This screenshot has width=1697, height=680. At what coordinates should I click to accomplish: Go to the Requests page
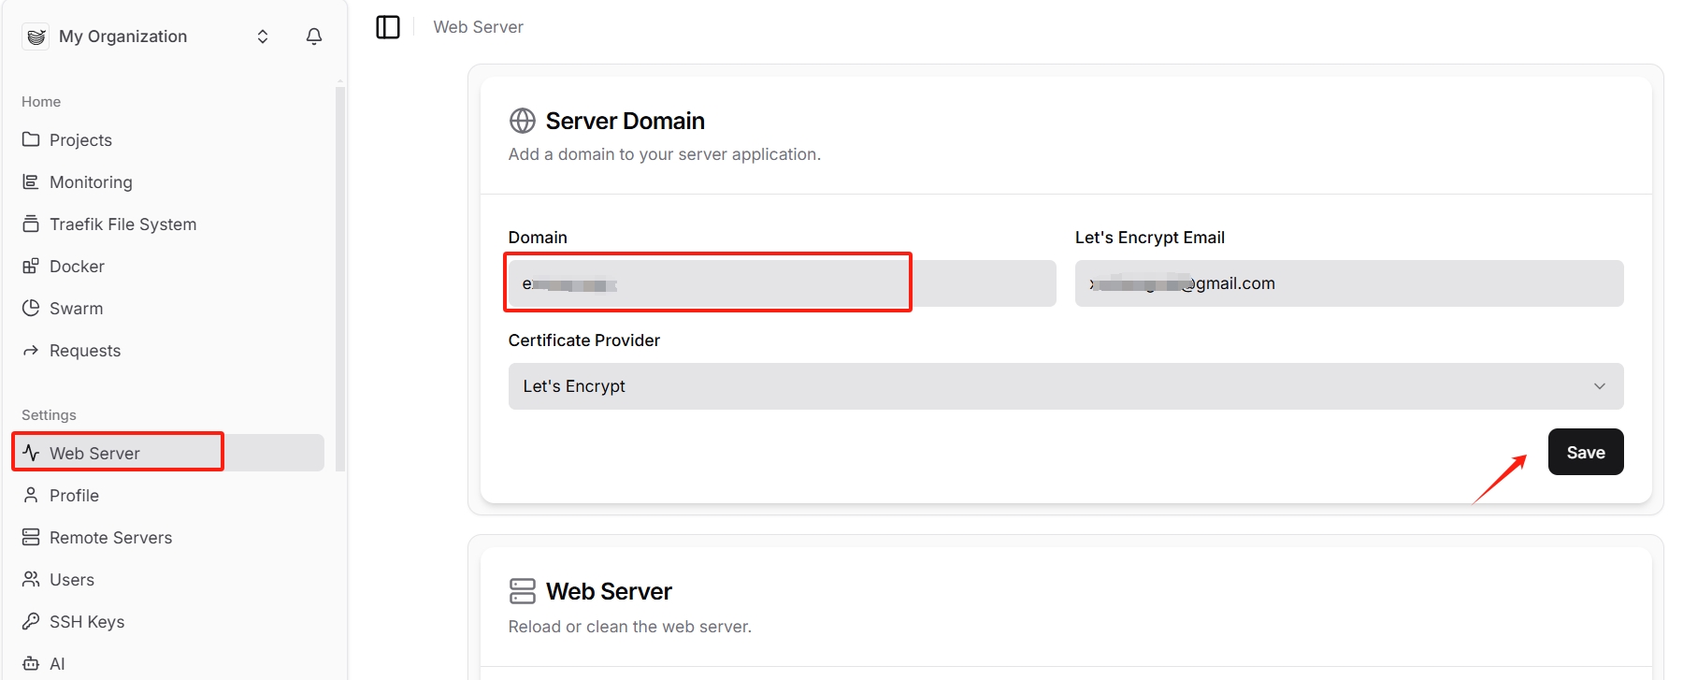[85, 351]
